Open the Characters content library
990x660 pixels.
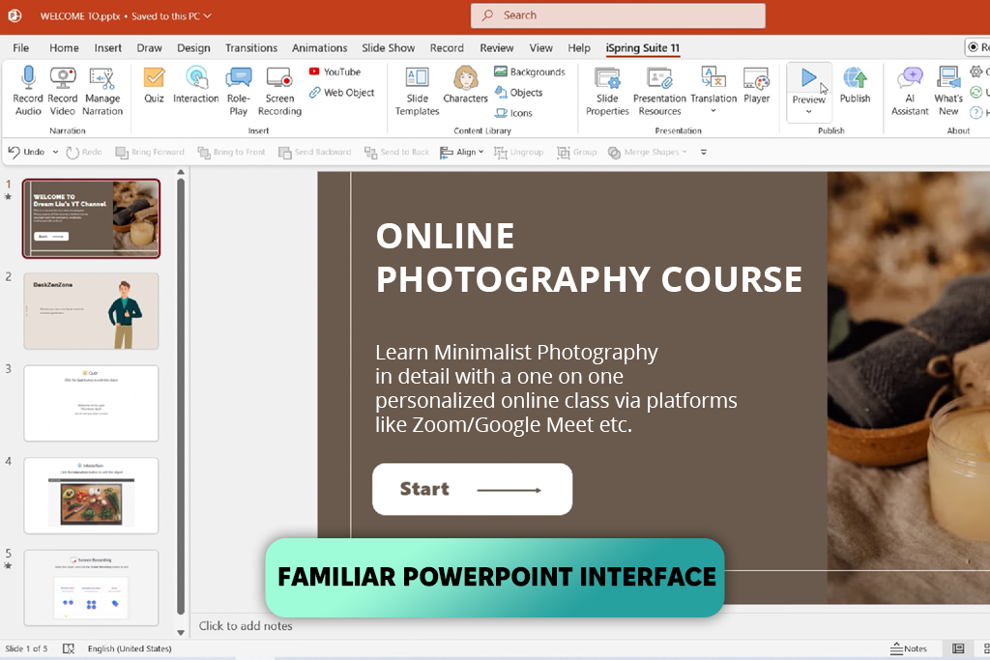pos(465,79)
